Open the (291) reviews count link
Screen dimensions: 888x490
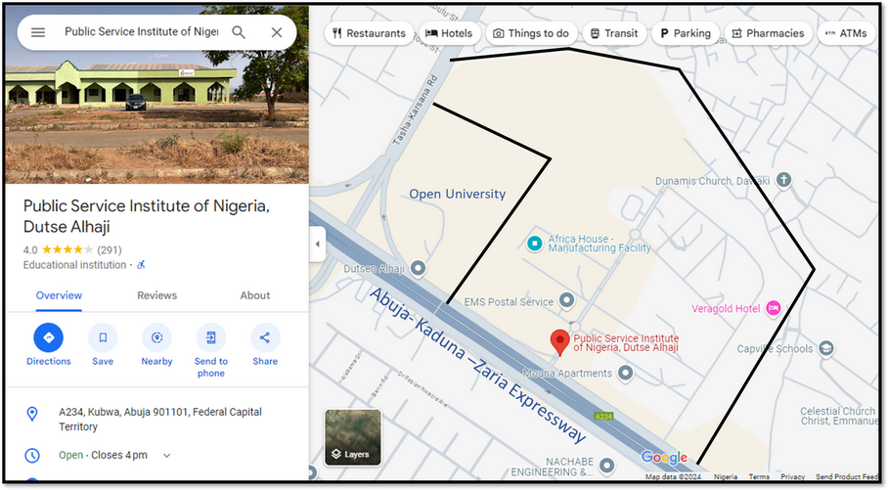coord(110,249)
